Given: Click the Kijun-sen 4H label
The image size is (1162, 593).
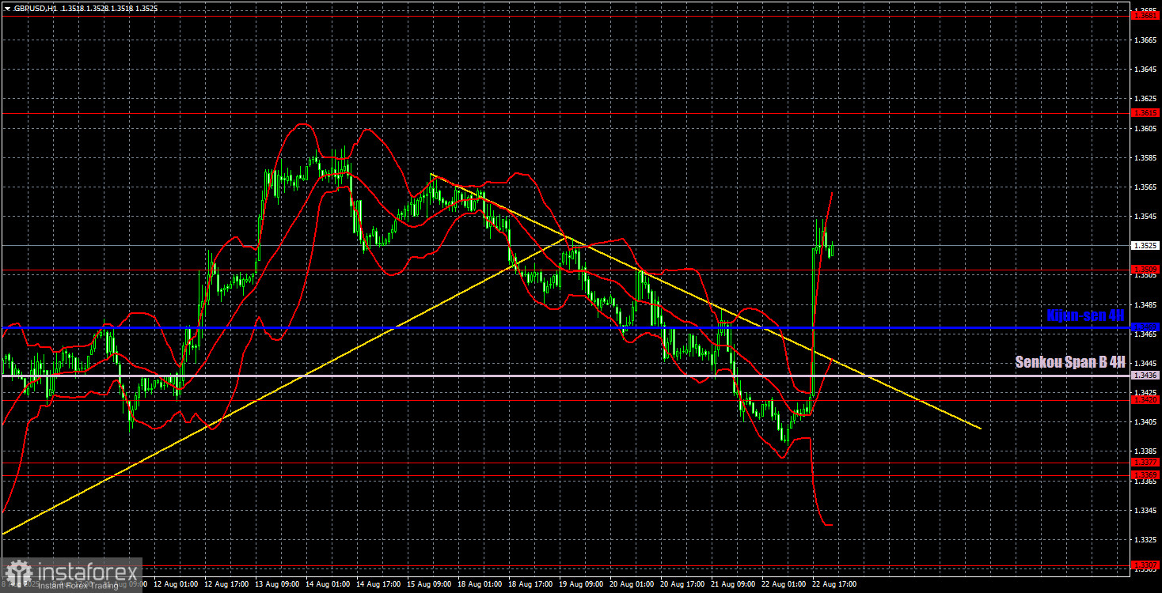Looking at the screenshot, I should [1085, 315].
